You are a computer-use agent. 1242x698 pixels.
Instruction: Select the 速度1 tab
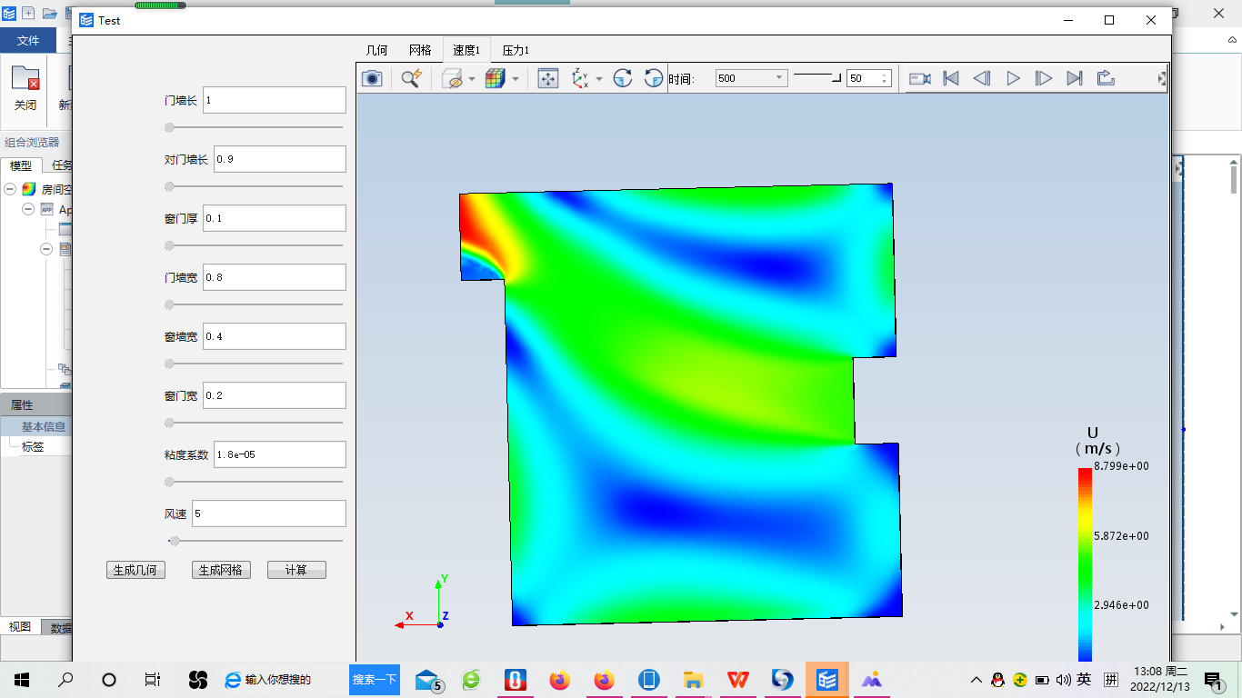click(x=466, y=50)
